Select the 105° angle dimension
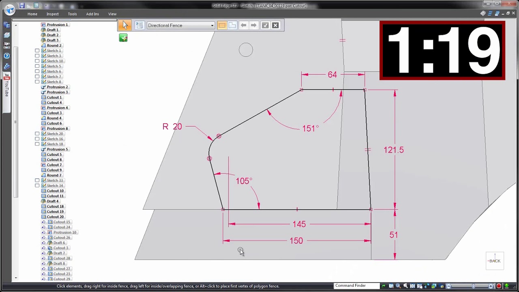The height and width of the screenshot is (292, 519). pos(244,181)
